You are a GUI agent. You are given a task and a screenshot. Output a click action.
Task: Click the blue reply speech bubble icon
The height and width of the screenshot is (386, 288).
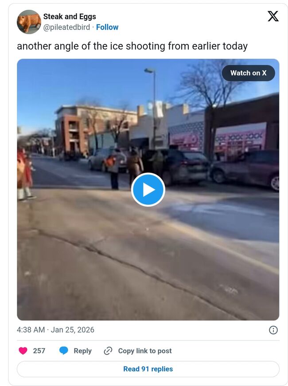tap(63, 351)
